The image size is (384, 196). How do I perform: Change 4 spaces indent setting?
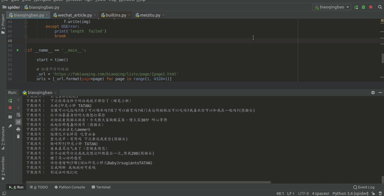321,193
